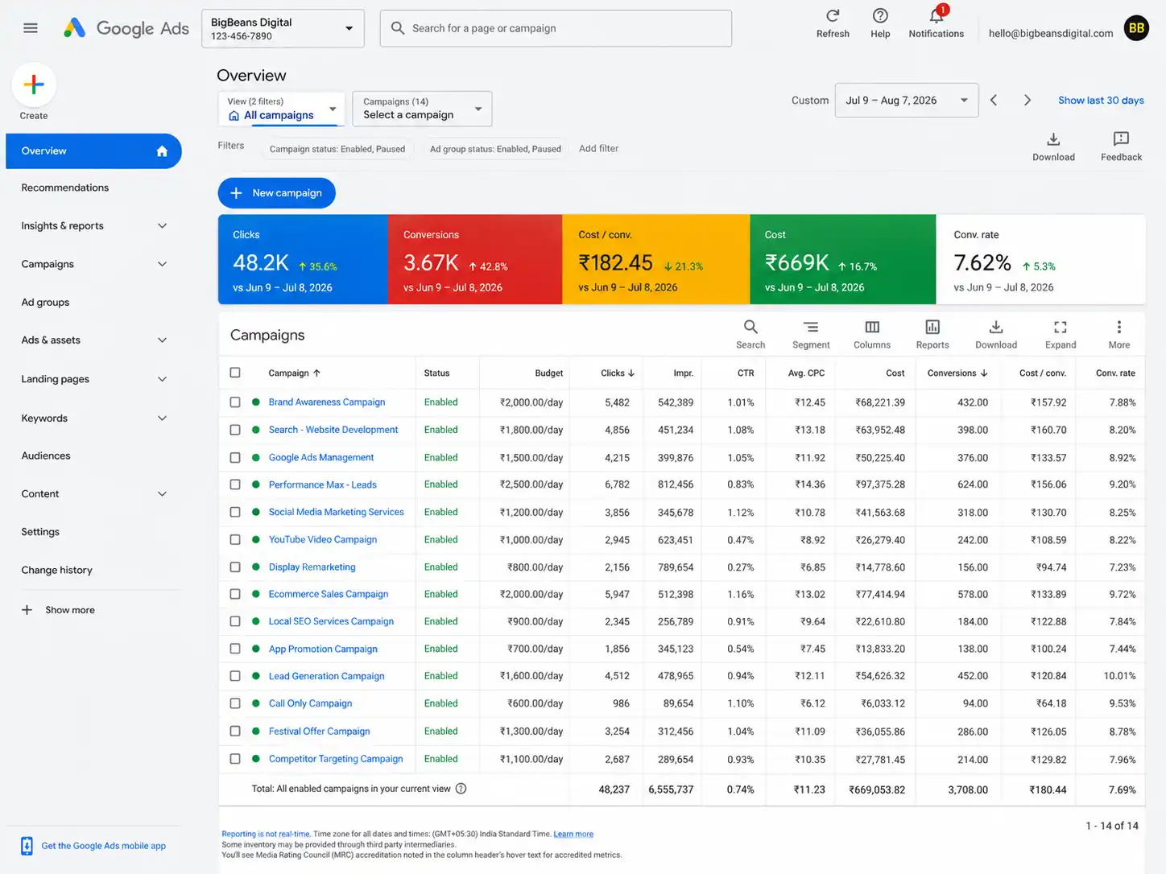Viewport: 1166px width, 874px height.
Task: Go to next date range arrow
Action: (1027, 101)
